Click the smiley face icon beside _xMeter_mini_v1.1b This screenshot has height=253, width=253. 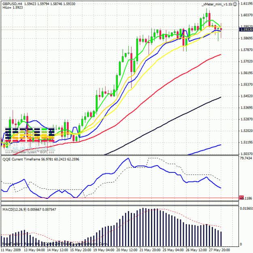pyautogui.click(x=235, y=4)
